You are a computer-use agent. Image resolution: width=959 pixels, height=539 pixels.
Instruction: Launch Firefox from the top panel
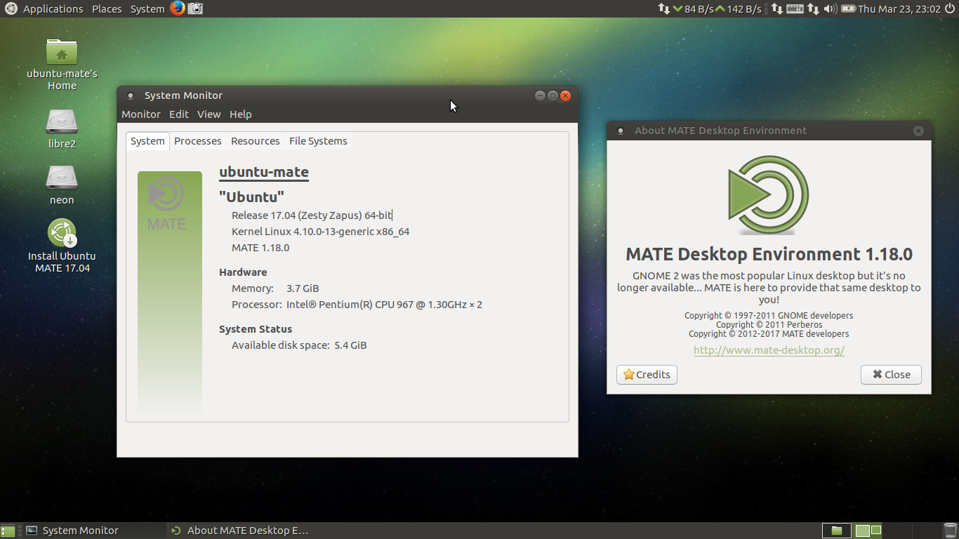coord(177,8)
